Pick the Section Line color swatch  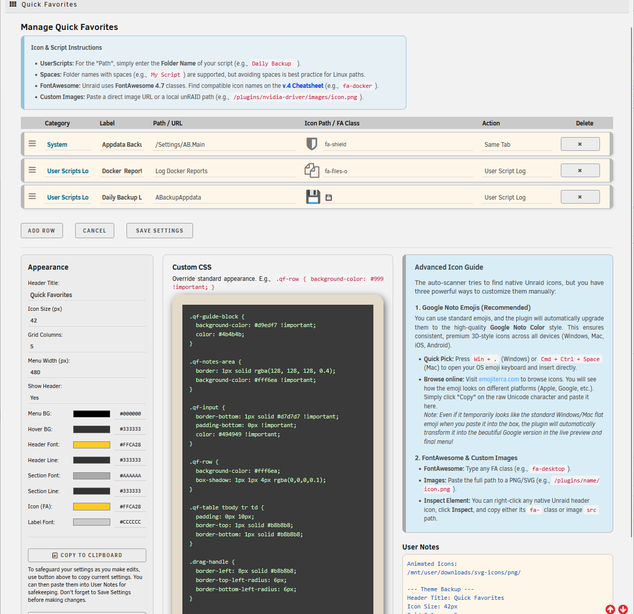tap(91, 491)
